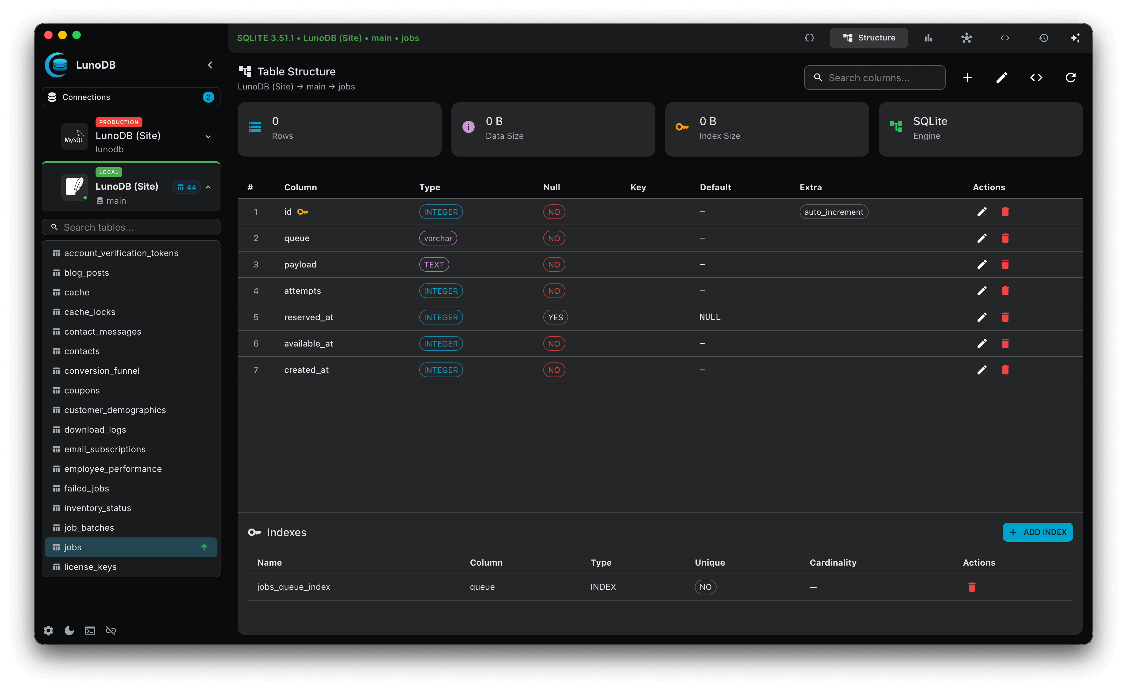
Task: Collapse the LOCAL LunoDB (Site) connection
Action: click(x=208, y=187)
